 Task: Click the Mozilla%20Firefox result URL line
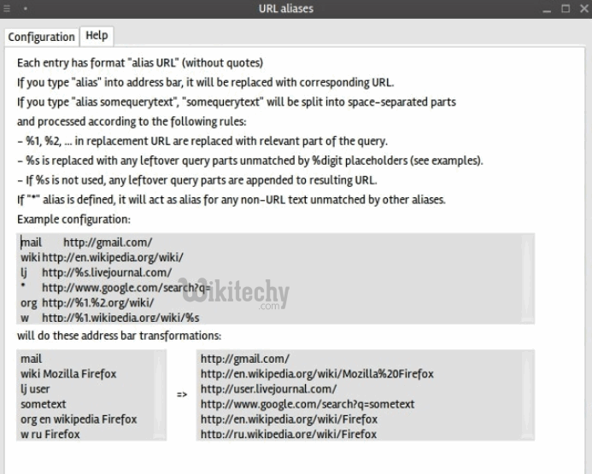coord(317,374)
